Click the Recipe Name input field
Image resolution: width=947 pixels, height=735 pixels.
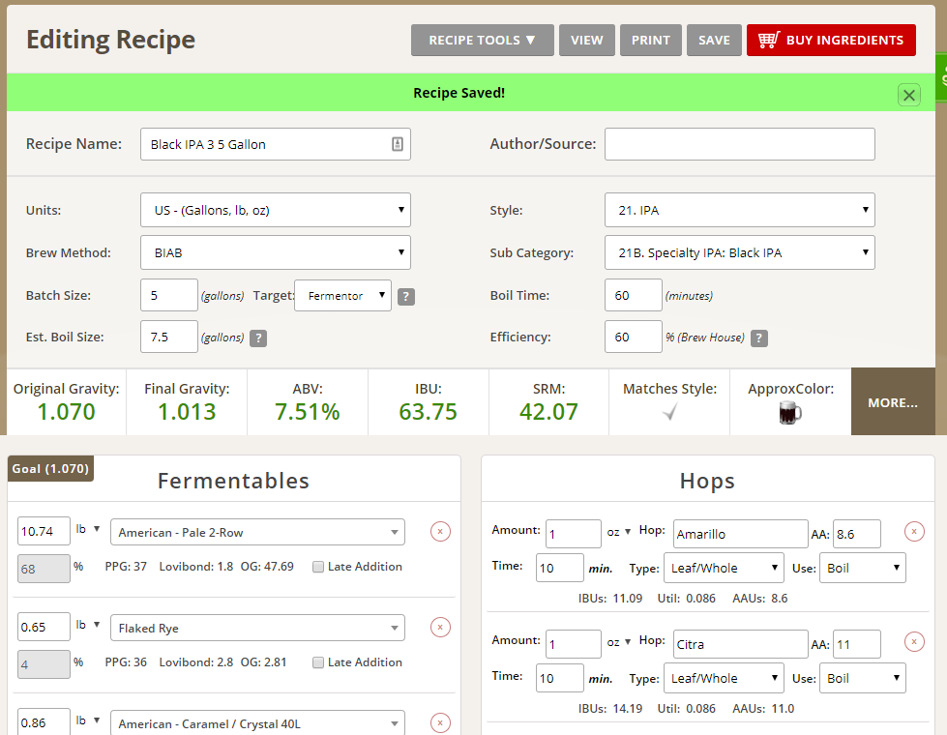[266, 144]
